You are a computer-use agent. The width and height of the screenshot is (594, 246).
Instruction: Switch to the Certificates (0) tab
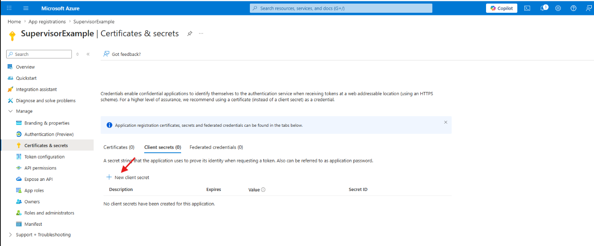point(119,147)
